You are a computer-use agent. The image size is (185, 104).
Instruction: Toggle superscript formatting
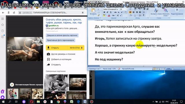click(122, 12)
